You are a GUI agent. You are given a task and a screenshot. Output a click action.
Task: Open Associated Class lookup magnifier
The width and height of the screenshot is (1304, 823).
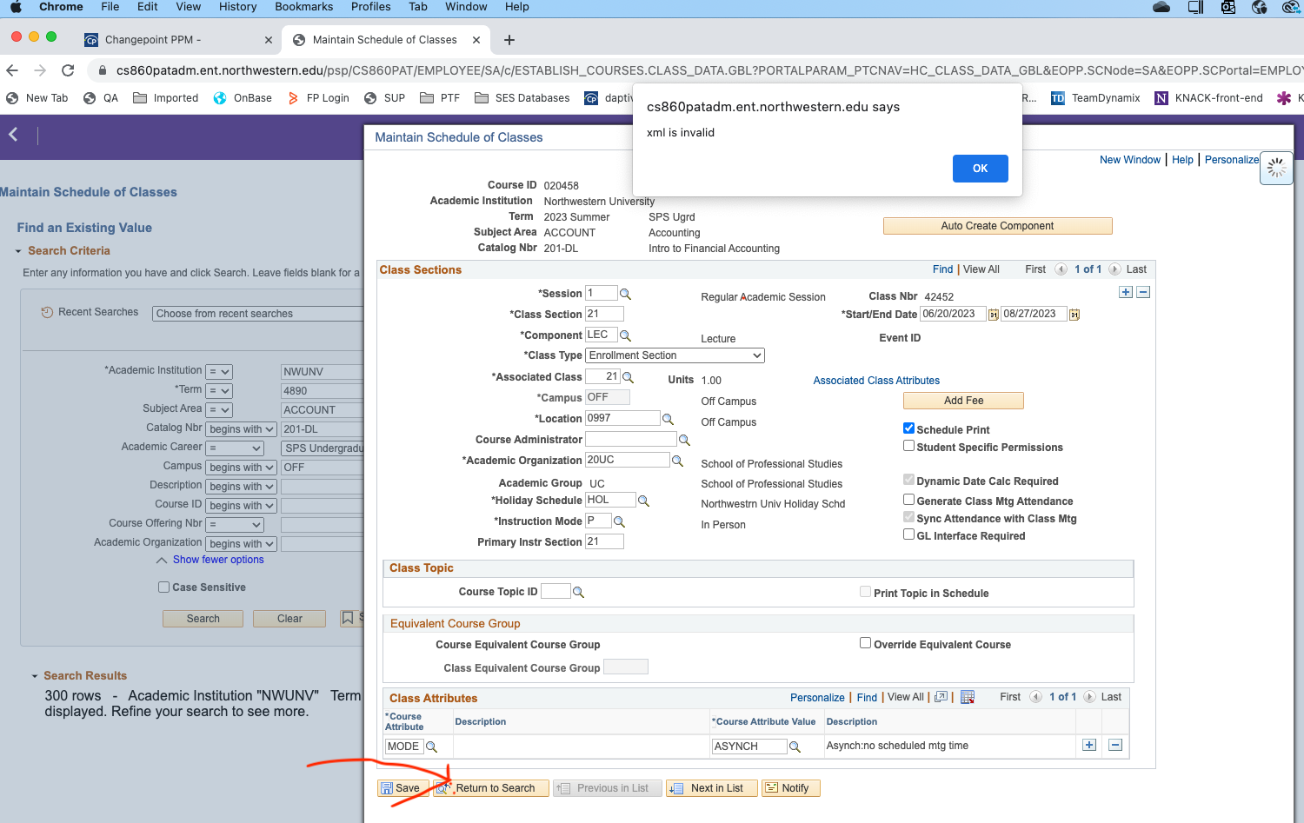[628, 377]
